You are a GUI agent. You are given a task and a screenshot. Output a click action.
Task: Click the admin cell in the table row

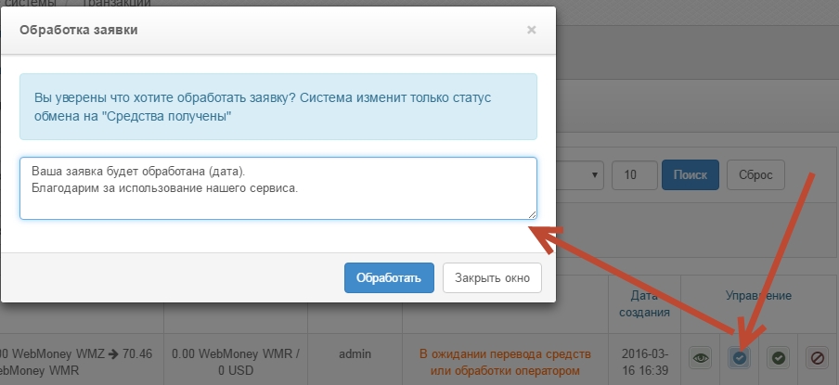[x=355, y=353]
